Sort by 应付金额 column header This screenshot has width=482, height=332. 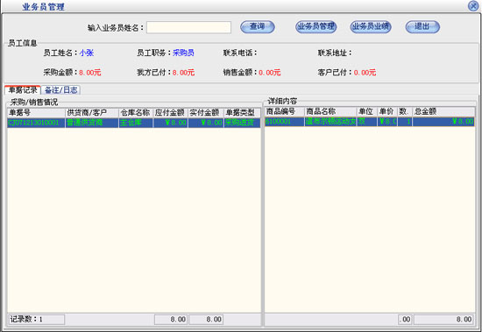point(170,112)
